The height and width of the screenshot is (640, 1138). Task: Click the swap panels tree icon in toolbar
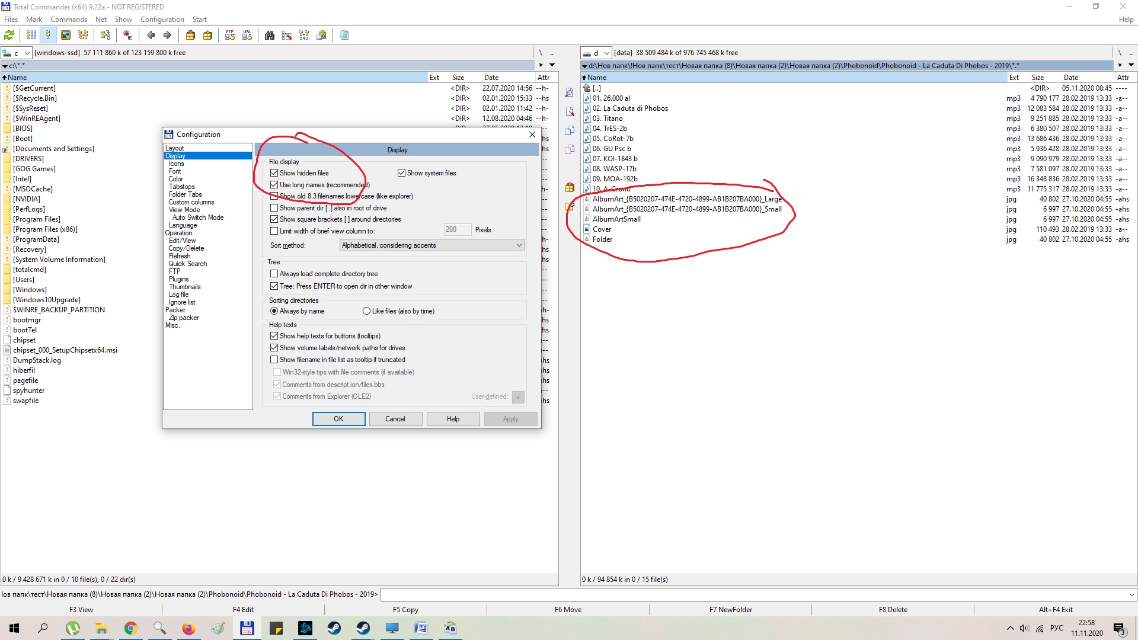106,35
